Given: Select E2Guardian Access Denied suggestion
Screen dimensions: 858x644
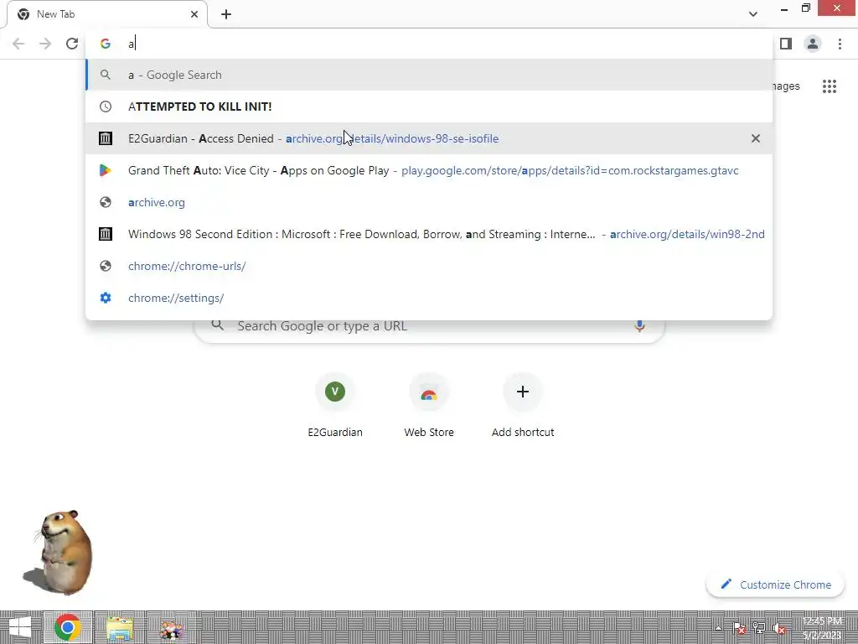Looking at the screenshot, I should (x=429, y=138).
